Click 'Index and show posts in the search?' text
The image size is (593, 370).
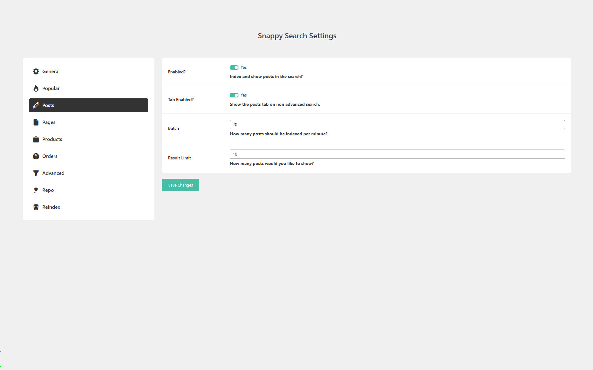266,76
